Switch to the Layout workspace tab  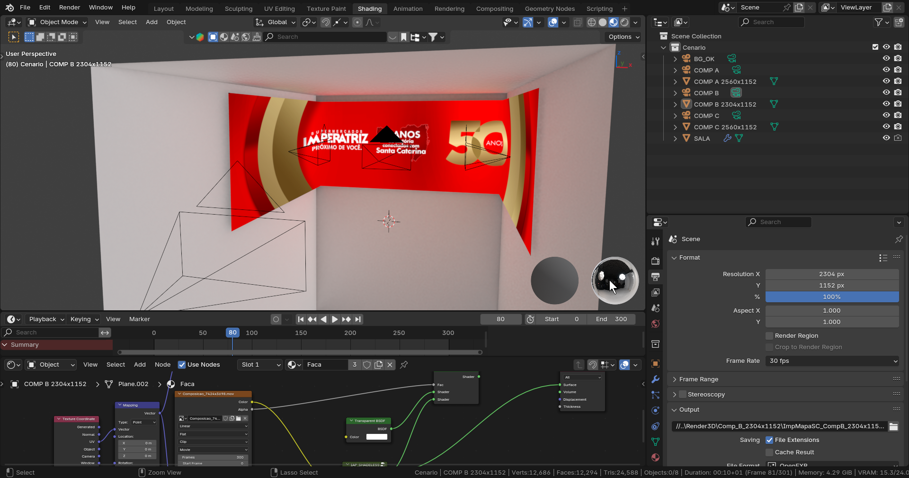pos(164,9)
